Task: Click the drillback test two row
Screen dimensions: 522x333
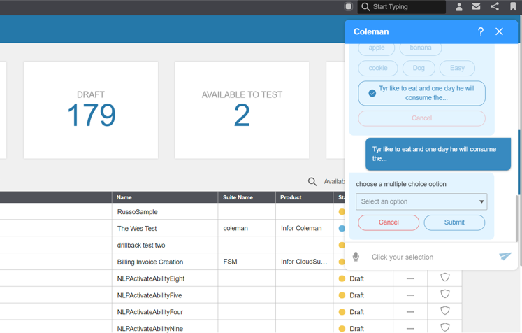Action: pyautogui.click(x=141, y=246)
